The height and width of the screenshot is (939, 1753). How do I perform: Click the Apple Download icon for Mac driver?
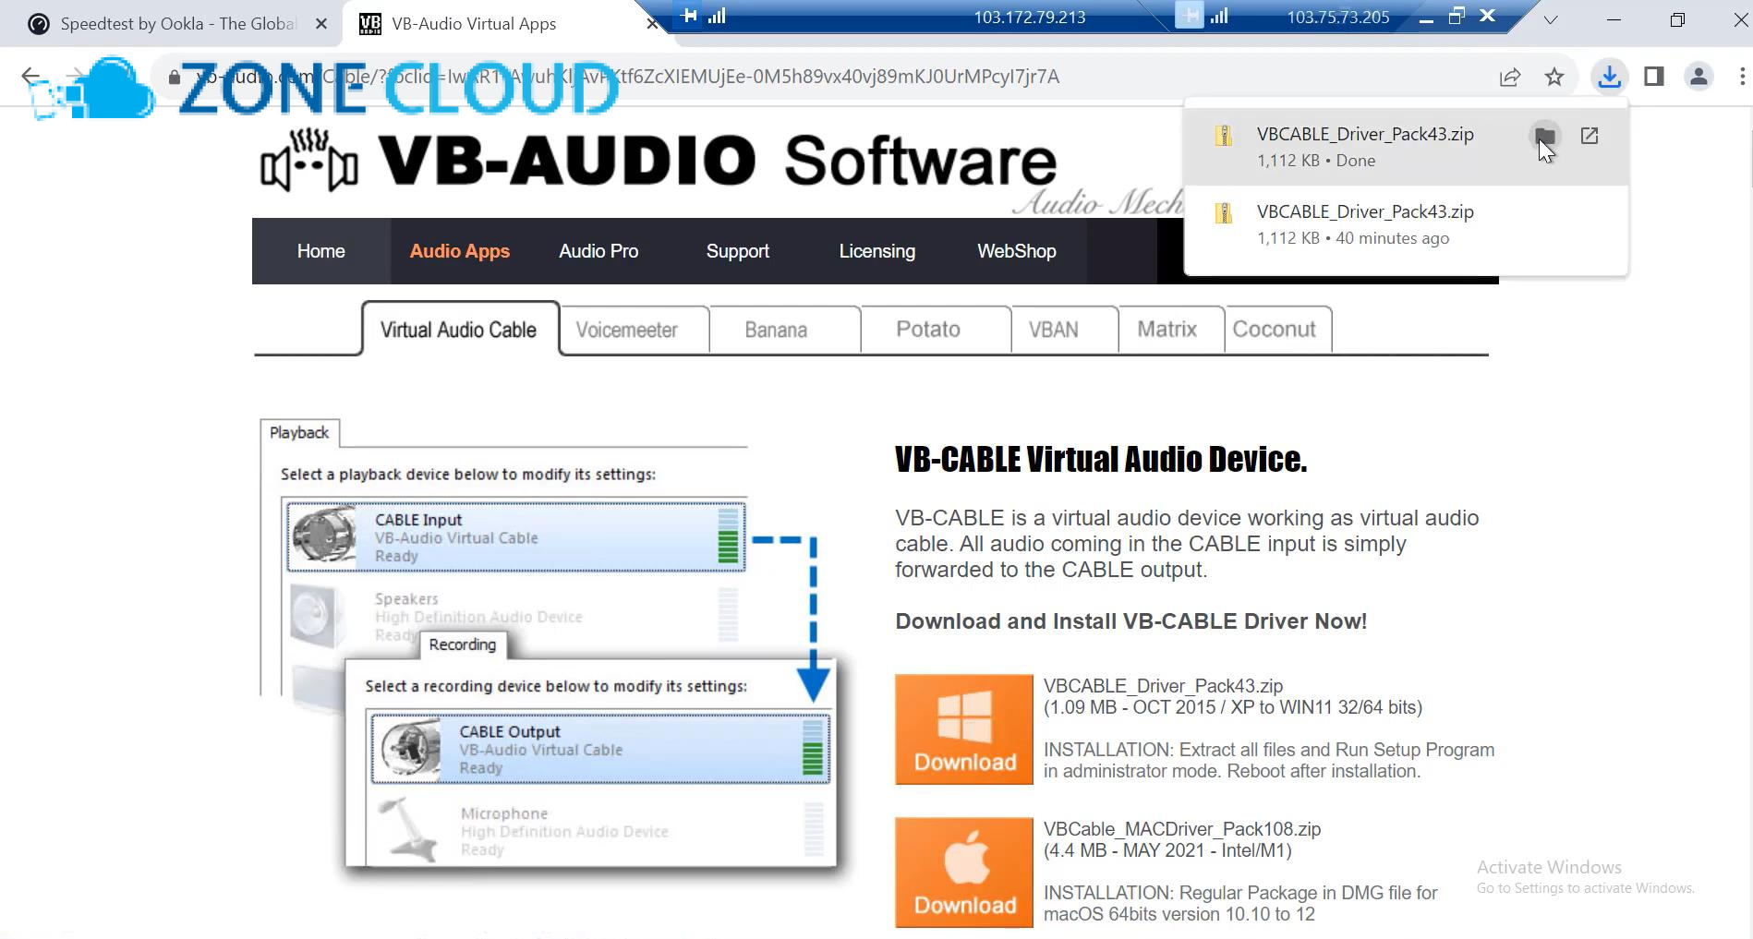click(963, 872)
